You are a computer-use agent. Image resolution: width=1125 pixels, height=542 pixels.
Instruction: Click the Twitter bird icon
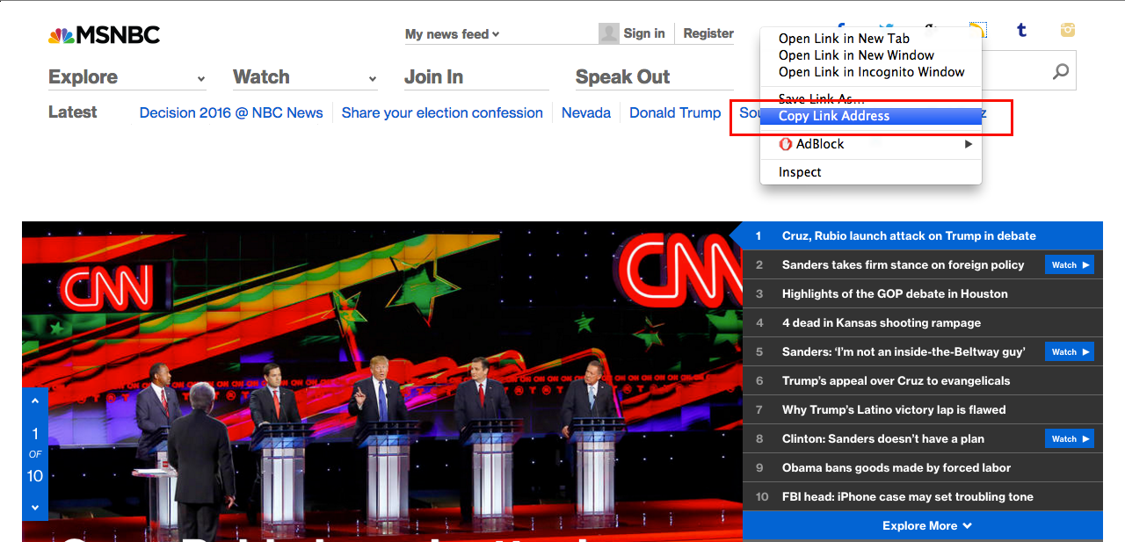point(888,28)
